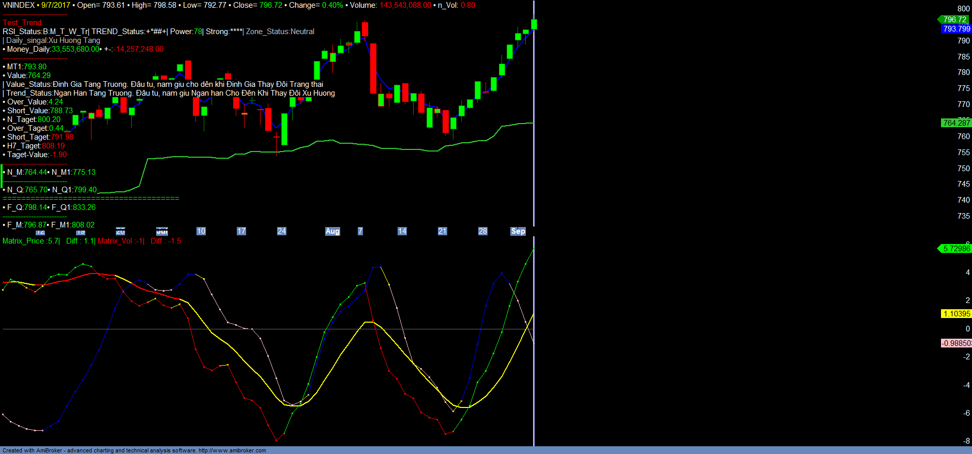Click the 9/7/2017 date in the title
972x454 pixels.
point(55,5)
